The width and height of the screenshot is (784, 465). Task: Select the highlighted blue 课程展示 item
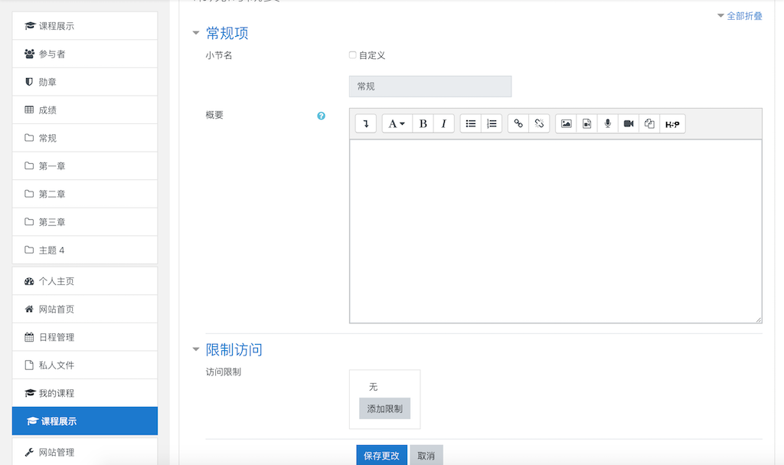click(84, 421)
